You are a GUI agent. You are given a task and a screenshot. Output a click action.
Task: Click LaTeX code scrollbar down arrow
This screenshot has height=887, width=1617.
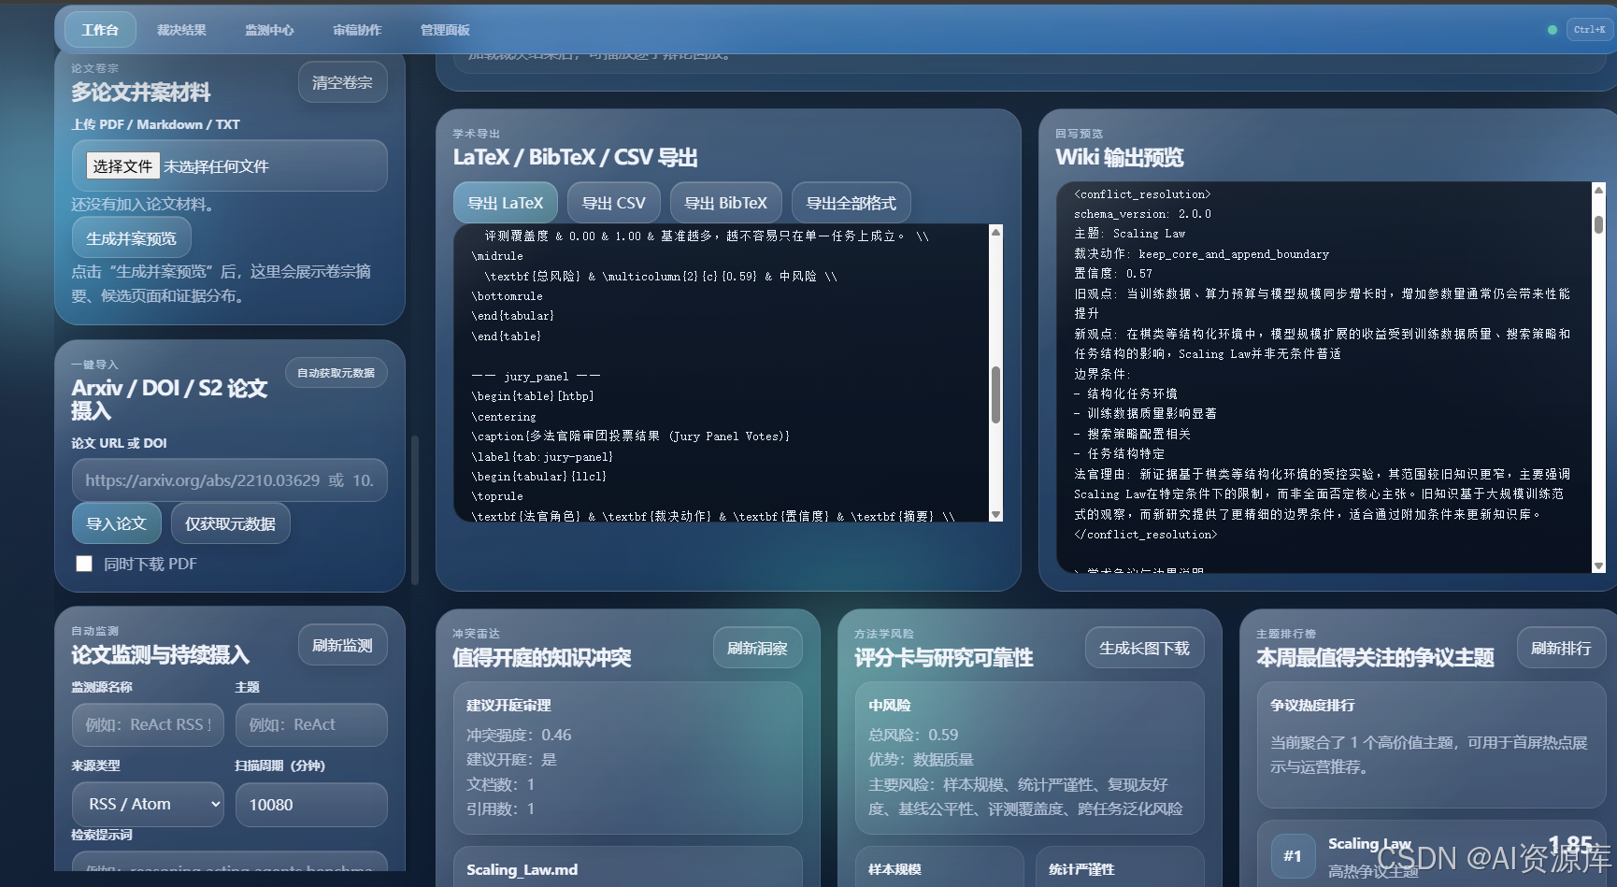[x=995, y=514]
